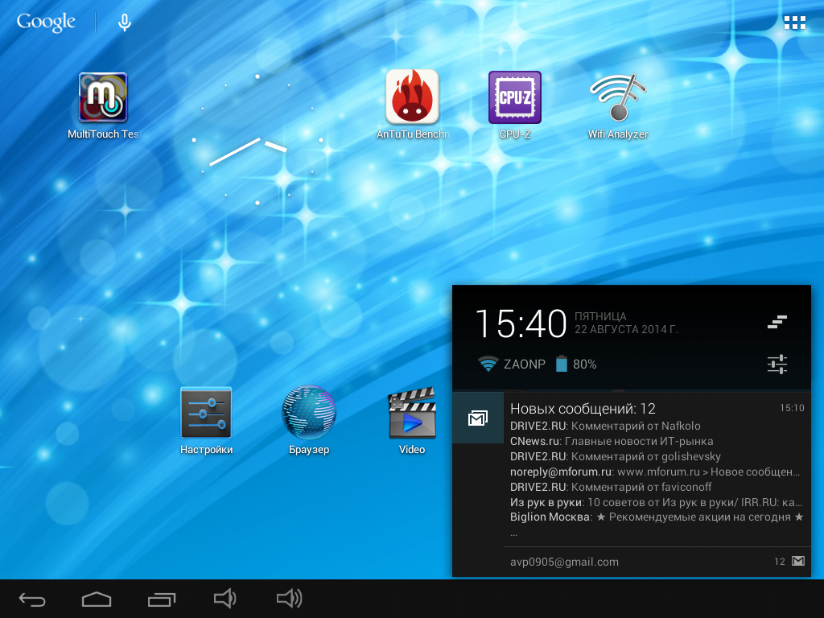Open Настройки settings app
Screen dimensions: 824x618
click(206, 414)
